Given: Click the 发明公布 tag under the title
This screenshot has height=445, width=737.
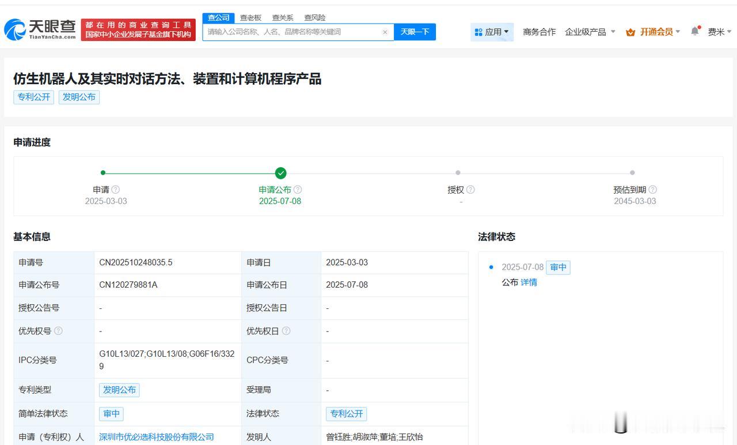Looking at the screenshot, I should pos(79,97).
